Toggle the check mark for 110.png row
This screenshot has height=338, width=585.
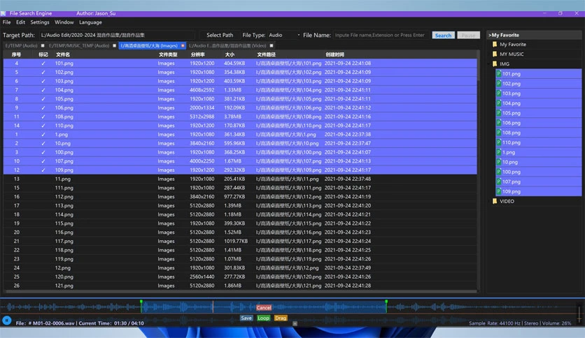click(43, 126)
